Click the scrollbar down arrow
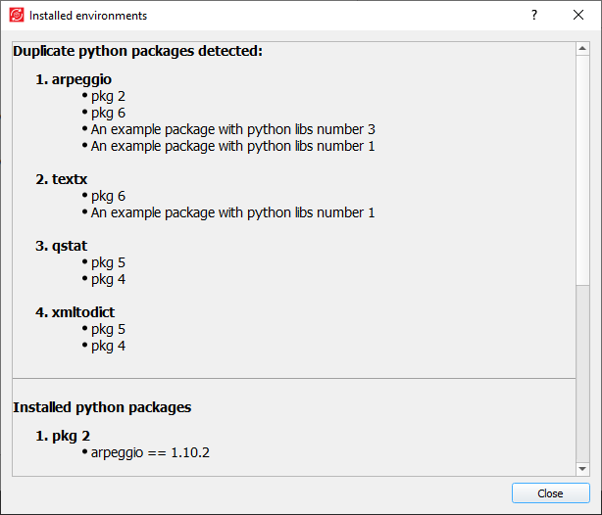The height and width of the screenshot is (515, 602). pos(583,468)
